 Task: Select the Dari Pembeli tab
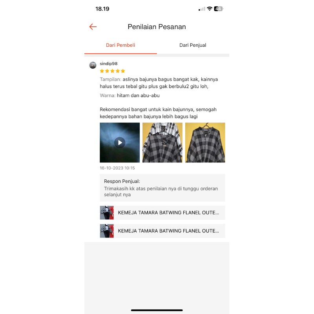[x=120, y=45]
